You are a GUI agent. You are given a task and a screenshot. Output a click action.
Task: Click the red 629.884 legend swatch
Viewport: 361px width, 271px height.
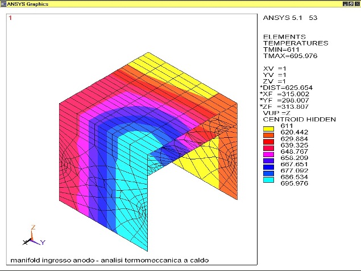268,142
